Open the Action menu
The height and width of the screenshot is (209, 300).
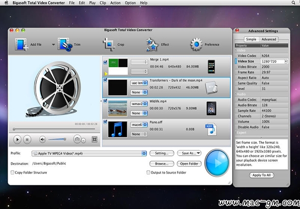115,3
